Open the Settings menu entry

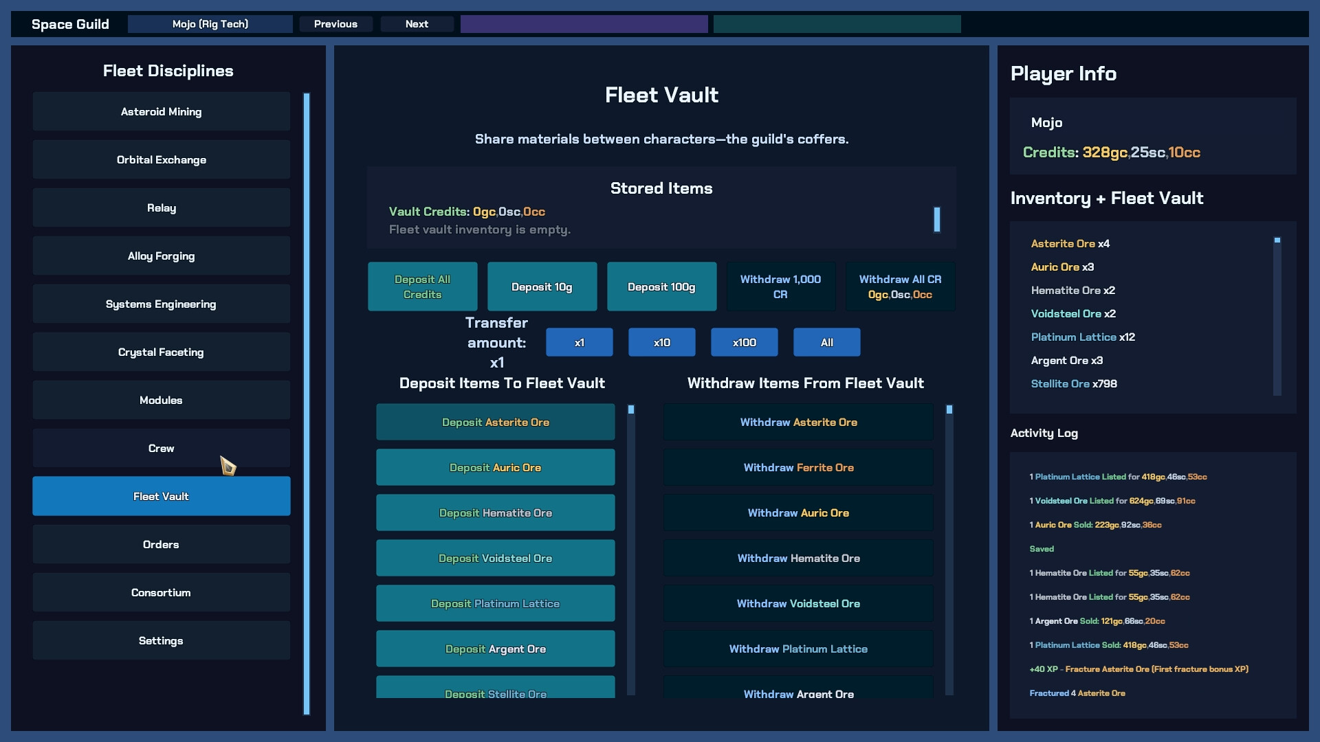click(161, 640)
